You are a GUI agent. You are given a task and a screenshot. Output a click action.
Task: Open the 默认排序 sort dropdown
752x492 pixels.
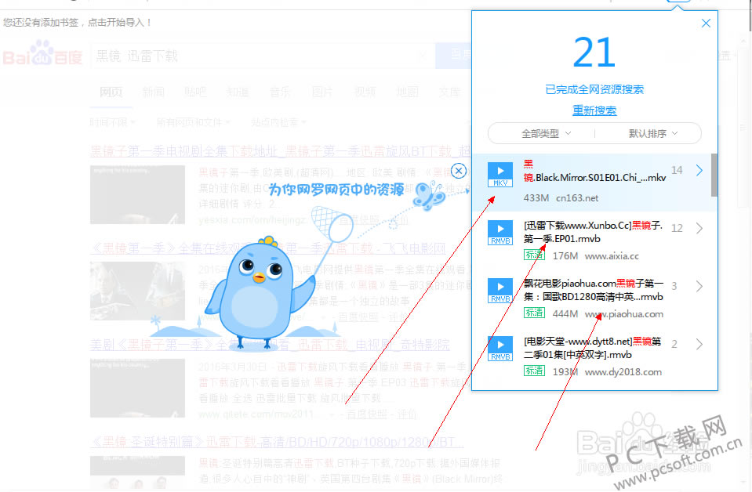pos(652,133)
